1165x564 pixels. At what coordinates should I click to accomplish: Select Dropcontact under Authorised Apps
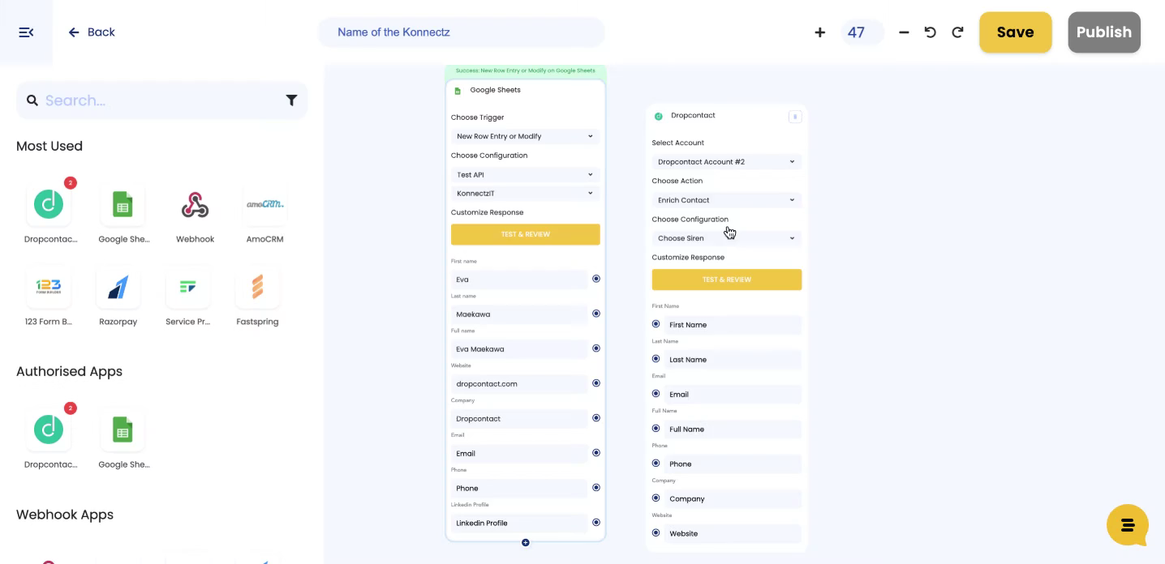(49, 430)
